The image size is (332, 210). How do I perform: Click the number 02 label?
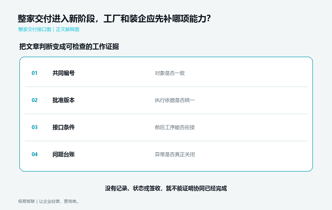tap(34, 100)
